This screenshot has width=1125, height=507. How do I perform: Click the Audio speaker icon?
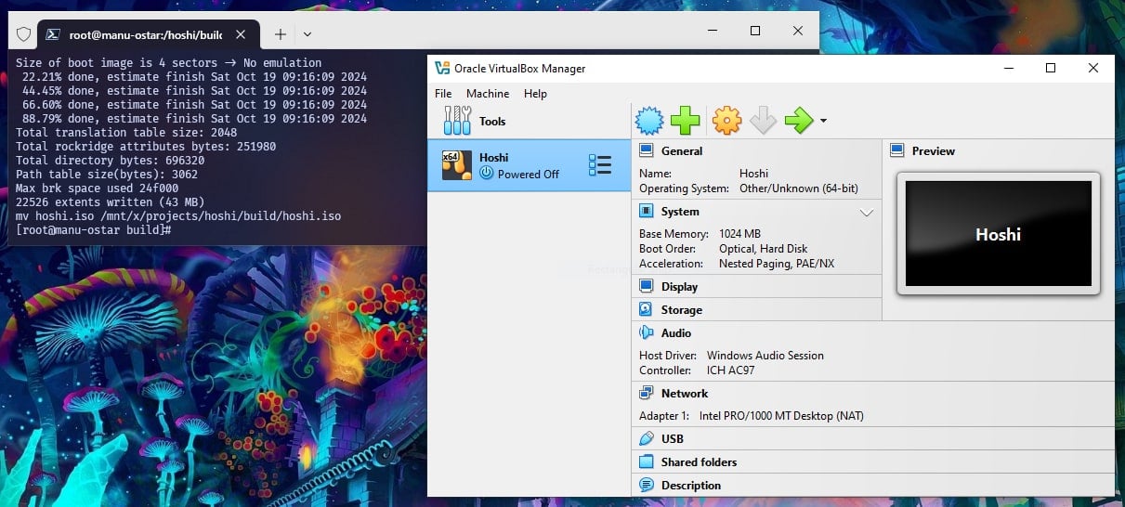647,332
